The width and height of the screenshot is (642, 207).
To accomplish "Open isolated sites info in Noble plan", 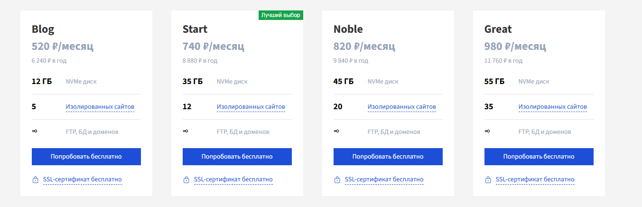I will point(402,107).
